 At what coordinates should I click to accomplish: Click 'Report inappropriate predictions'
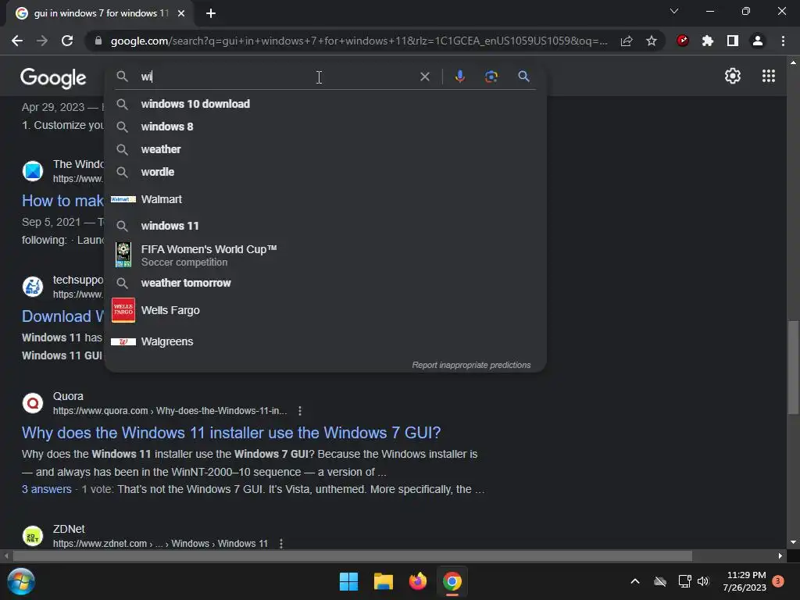click(x=471, y=366)
